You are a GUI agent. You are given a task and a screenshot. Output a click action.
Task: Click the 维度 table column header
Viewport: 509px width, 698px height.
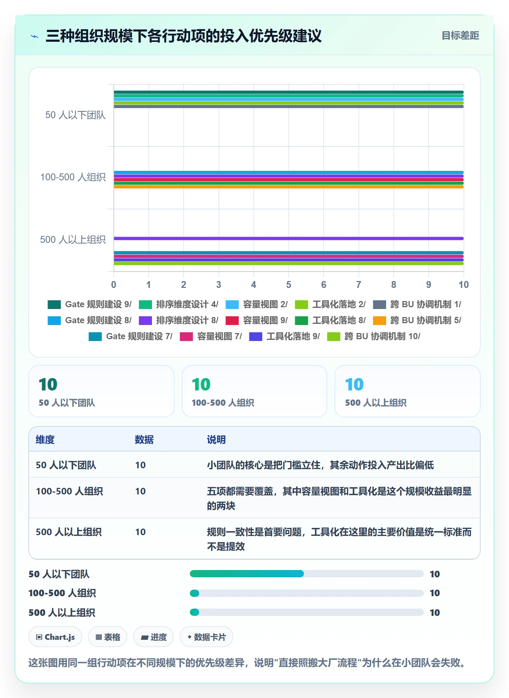coord(45,440)
